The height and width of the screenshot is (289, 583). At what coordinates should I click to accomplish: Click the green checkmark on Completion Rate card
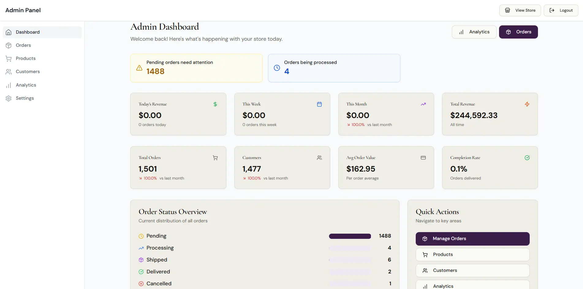(527, 157)
